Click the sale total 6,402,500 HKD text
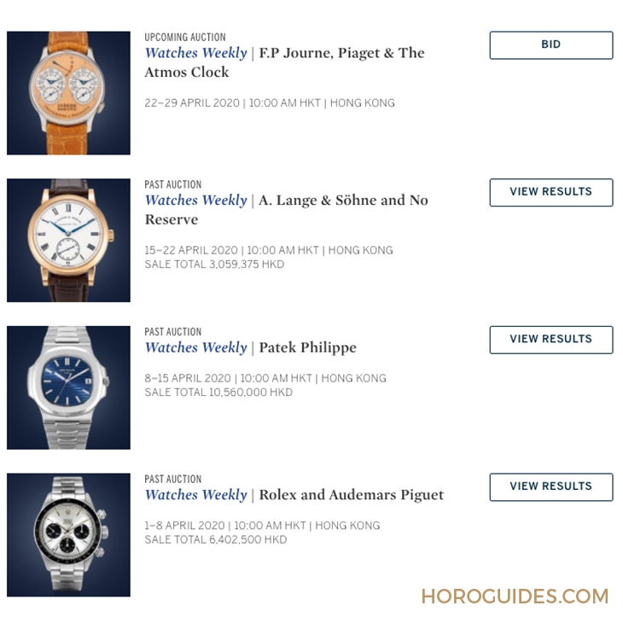 pos(216,539)
